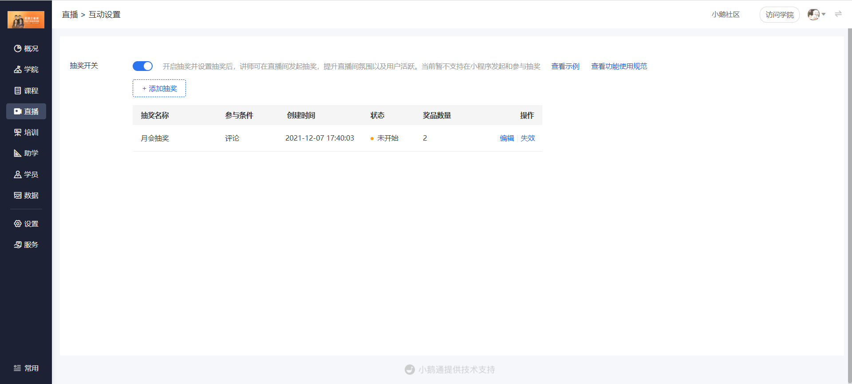Open the 常用 list icon at bottom
This screenshot has width=852, height=384.
[x=17, y=368]
